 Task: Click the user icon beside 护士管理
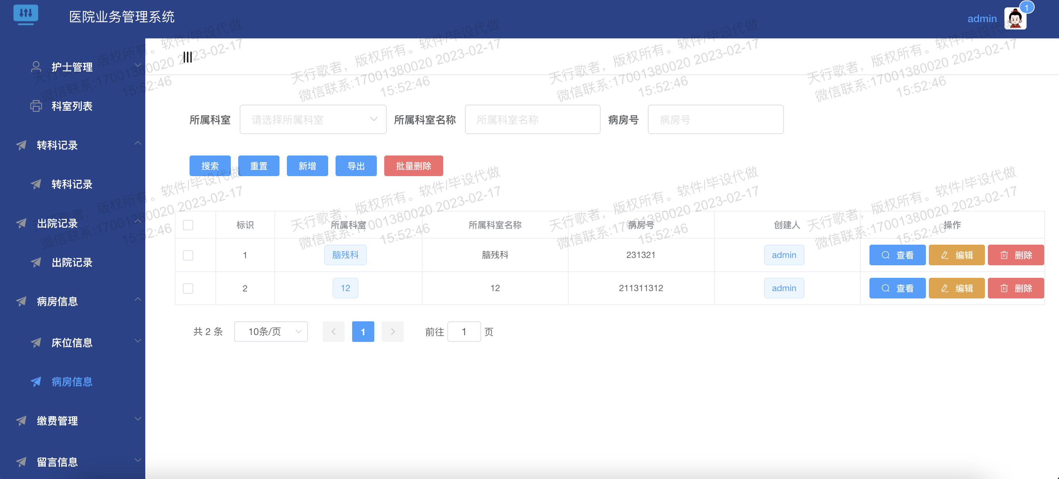click(36, 67)
